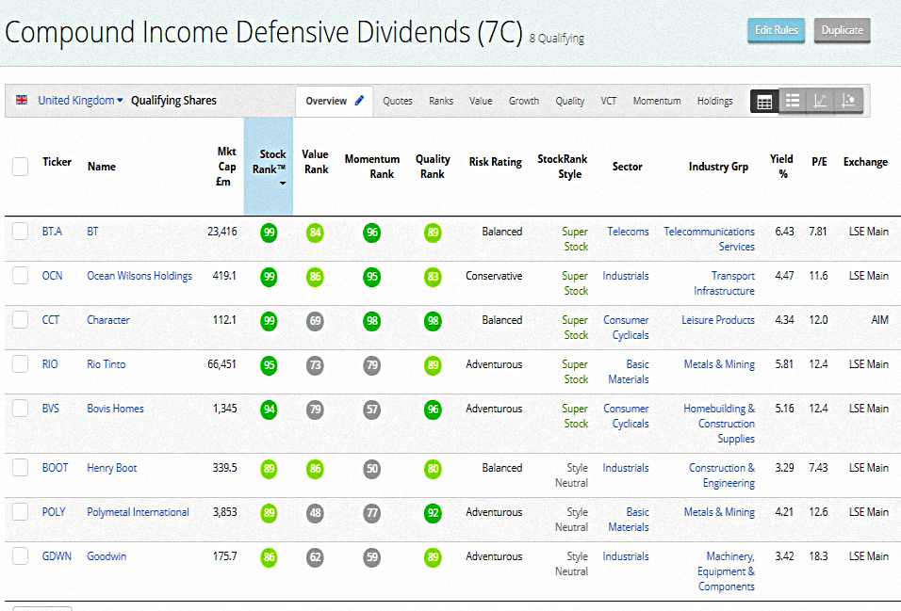Image resolution: width=901 pixels, height=611 pixels.
Task: Click Polymetal Value Rank 48 badge
Action: (315, 513)
